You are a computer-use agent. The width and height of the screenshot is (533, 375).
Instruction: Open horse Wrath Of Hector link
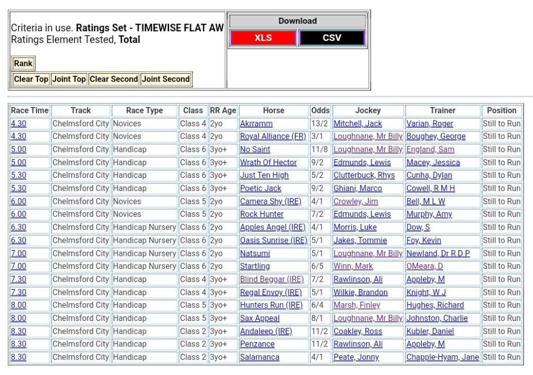click(268, 162)
